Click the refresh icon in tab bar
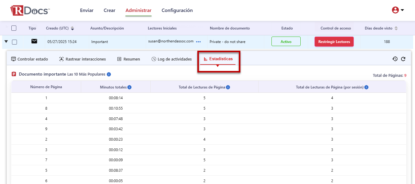The width and height of the screenshot is (415, 184). [x=403, y=59]
